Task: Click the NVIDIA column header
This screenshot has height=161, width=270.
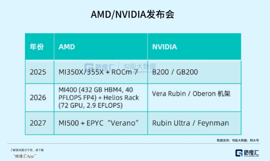Action: pos(165,47)
